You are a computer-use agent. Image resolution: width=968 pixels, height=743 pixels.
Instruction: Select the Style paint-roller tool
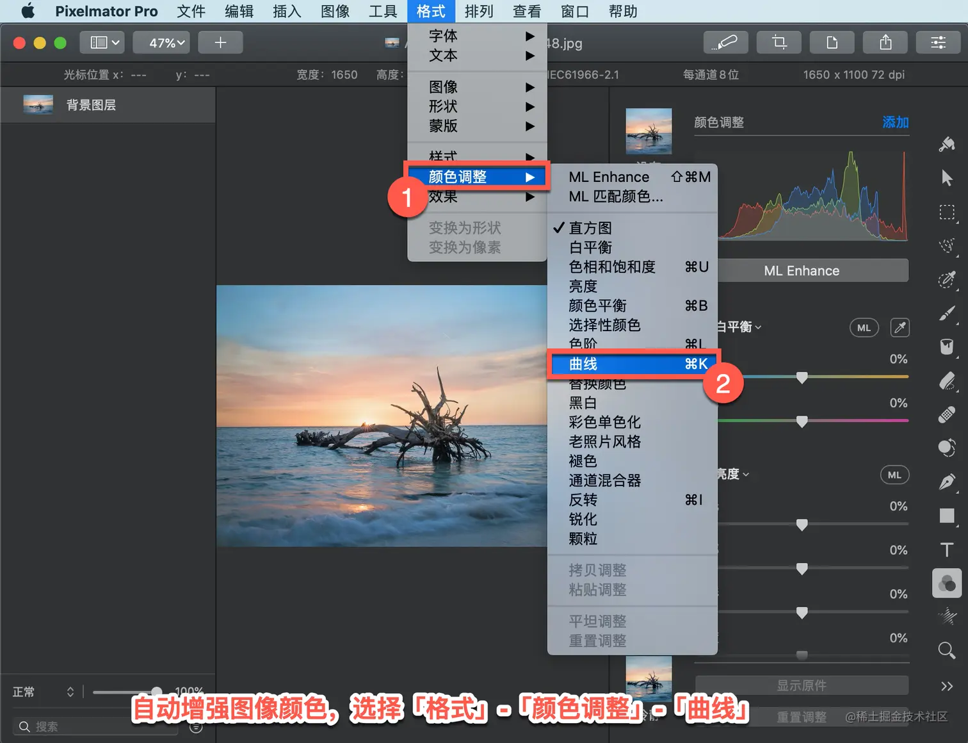pyautogui.click(x=947, y=145)
